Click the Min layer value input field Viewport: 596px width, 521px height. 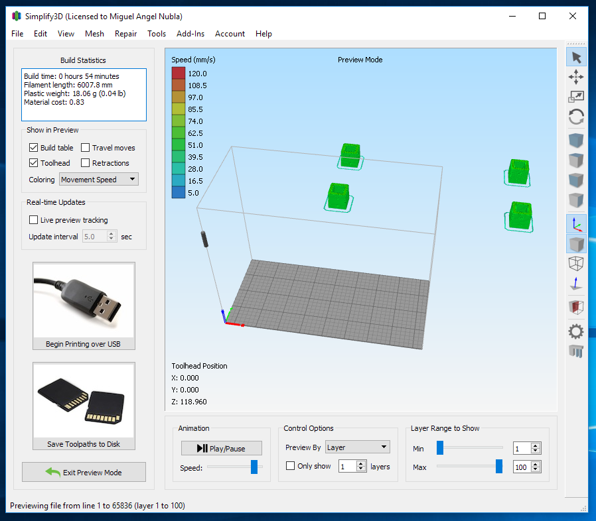522,449
